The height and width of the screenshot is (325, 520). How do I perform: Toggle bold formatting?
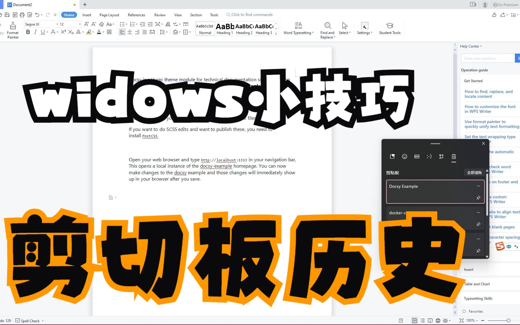(28, 32)
